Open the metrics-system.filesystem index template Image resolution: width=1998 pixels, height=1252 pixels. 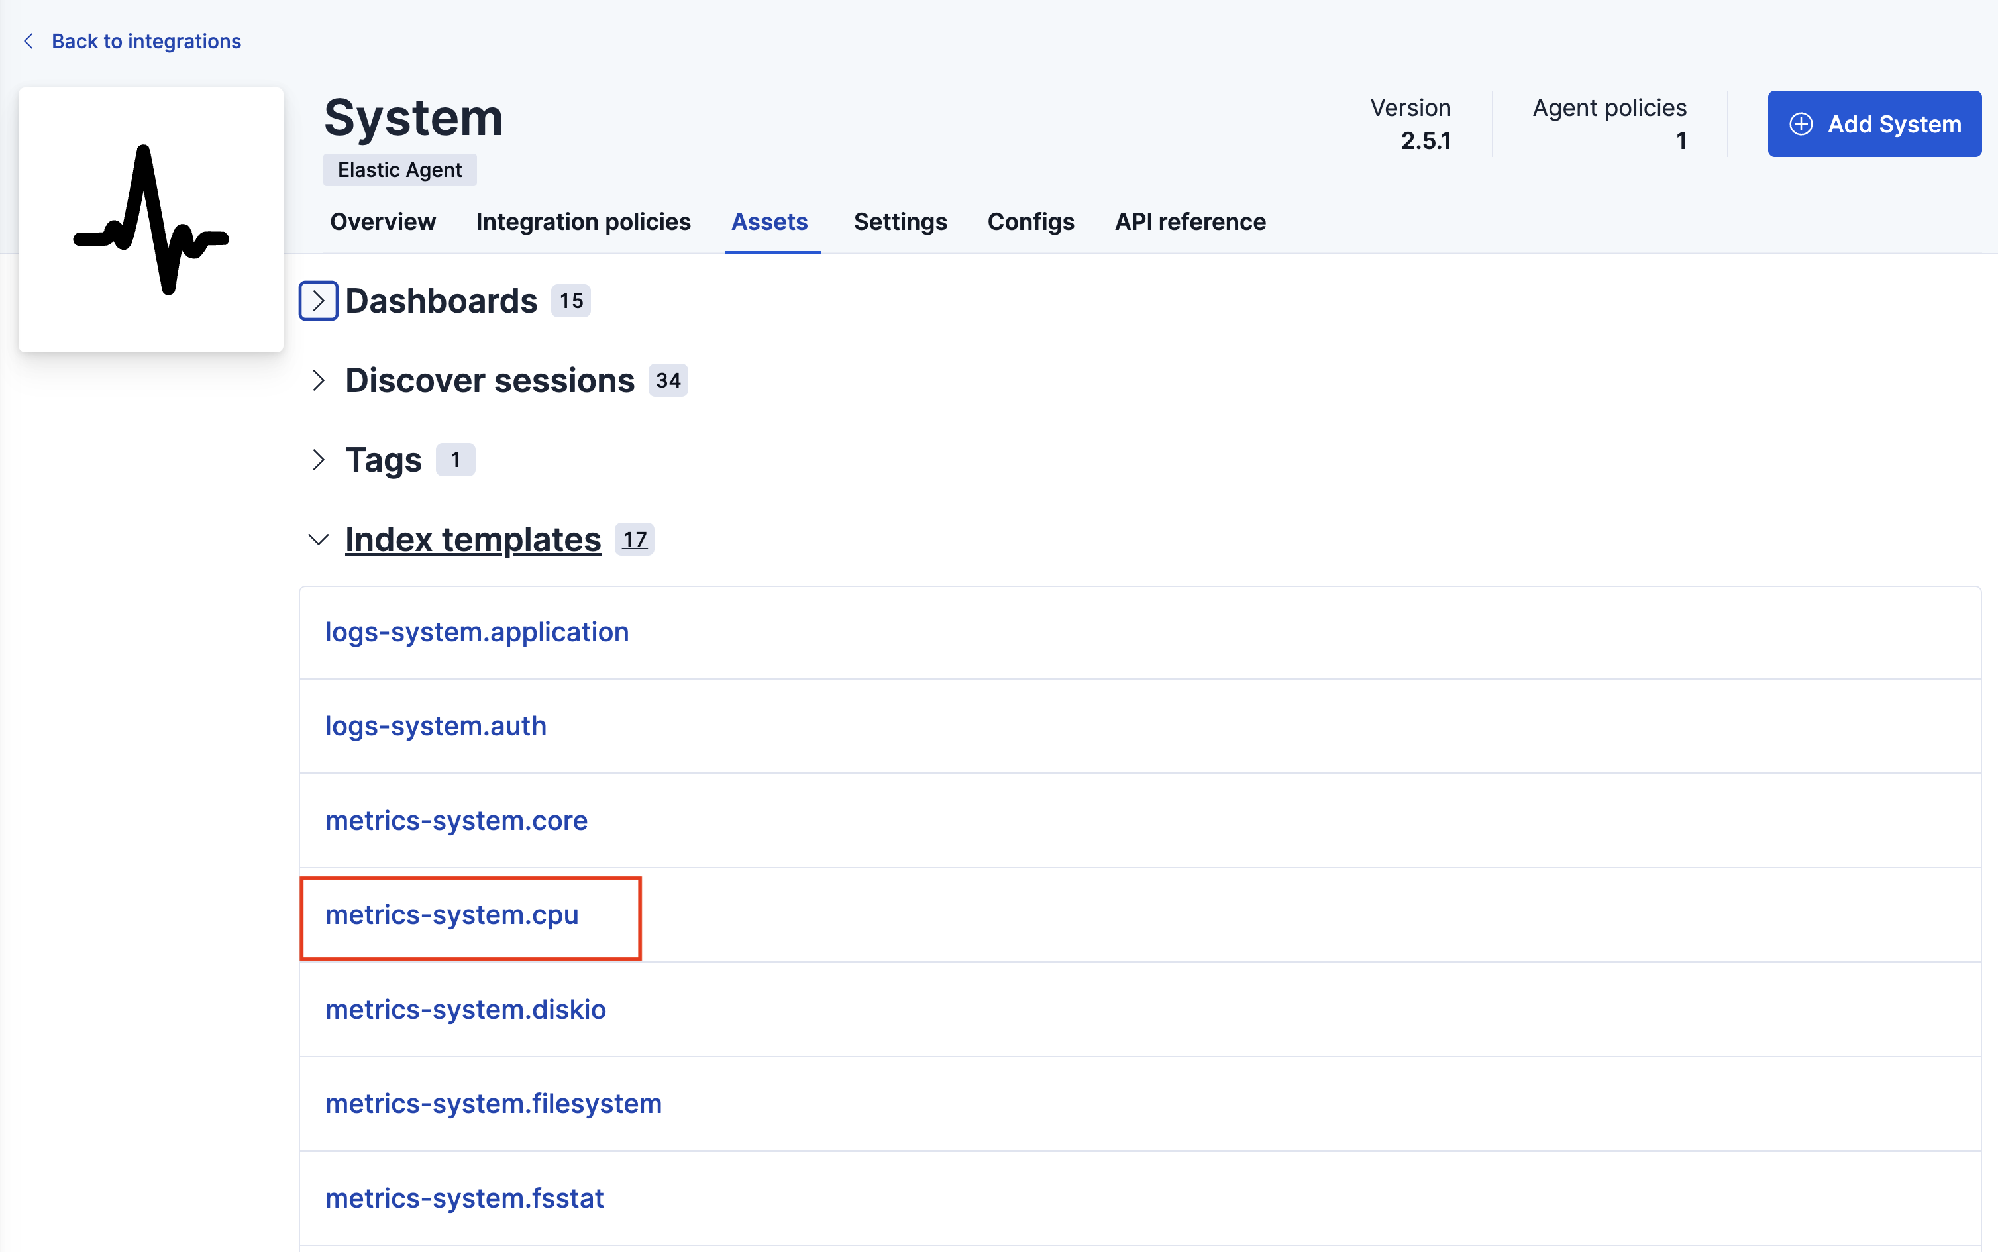pos(493,1103)
